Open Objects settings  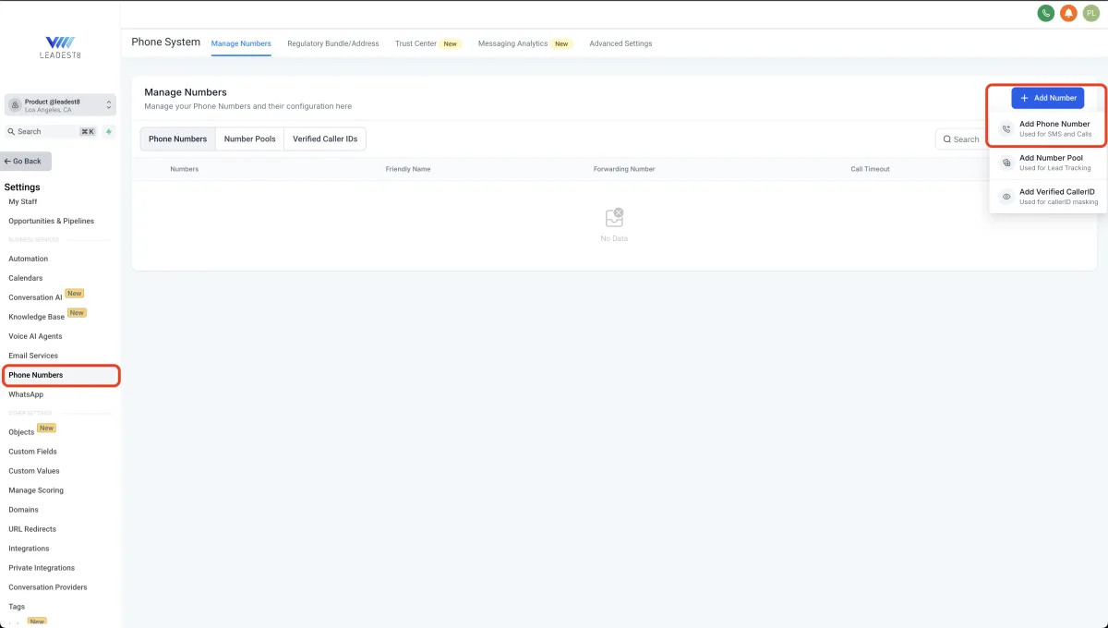(21, 432)
